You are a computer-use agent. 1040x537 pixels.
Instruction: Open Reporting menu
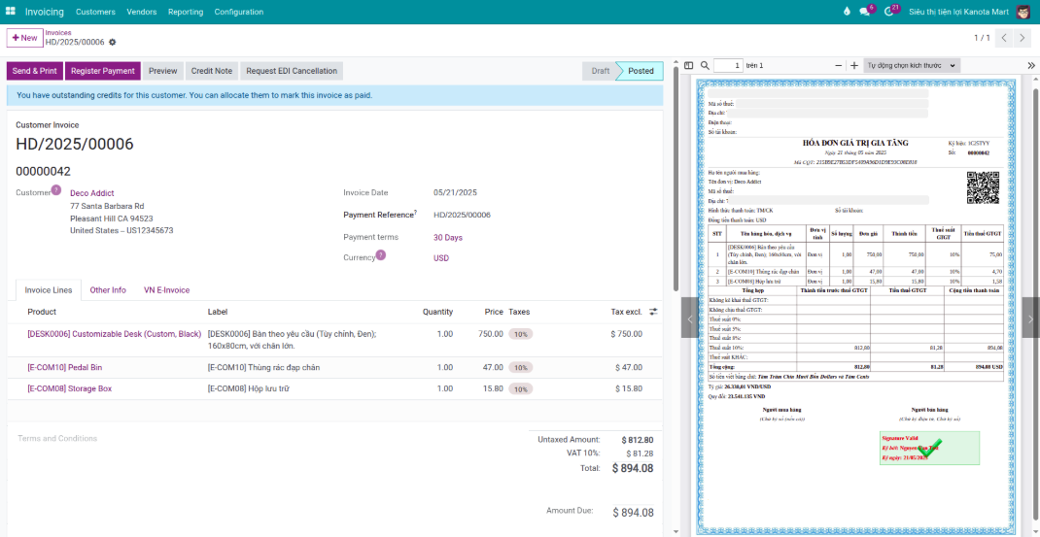pos(186,12)
